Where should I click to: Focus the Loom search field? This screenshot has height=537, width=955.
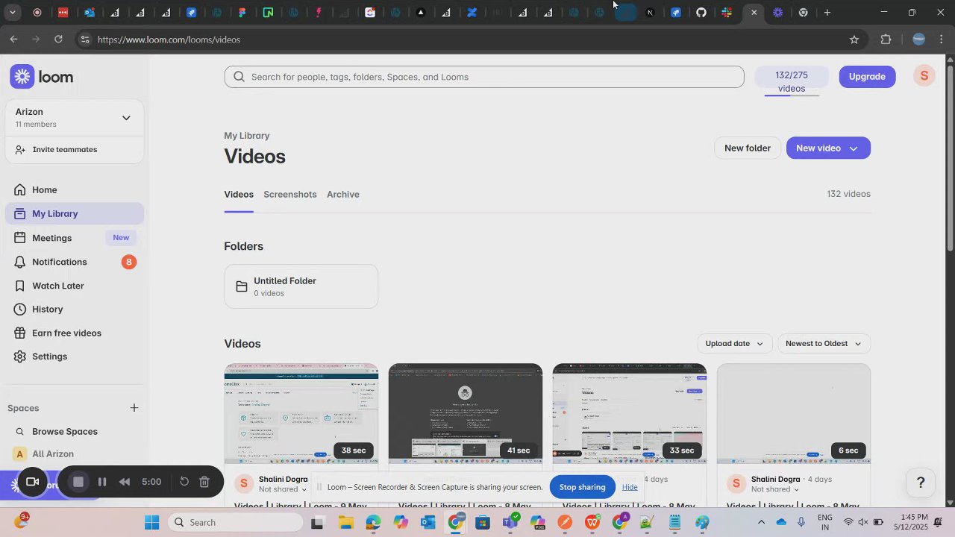484,77
